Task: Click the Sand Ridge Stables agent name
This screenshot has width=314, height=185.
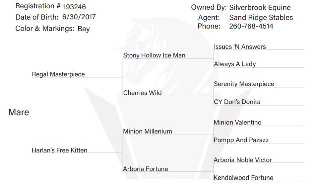Action: coord(261,18)
